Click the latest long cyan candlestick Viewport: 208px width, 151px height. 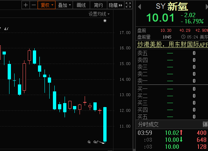click(x=105, y=124)
